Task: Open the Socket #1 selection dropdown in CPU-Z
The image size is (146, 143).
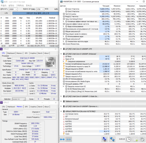Action: click(x=19, y=99)
